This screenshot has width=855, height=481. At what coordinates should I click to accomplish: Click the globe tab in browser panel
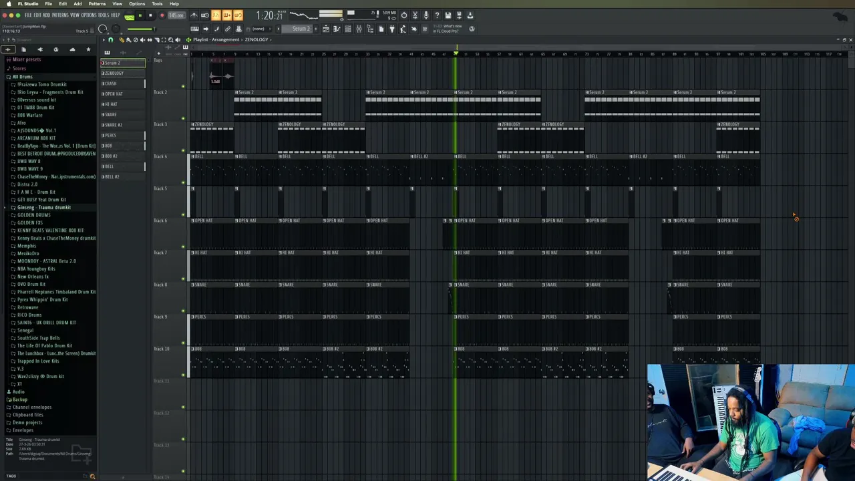(x=55, y=49)
